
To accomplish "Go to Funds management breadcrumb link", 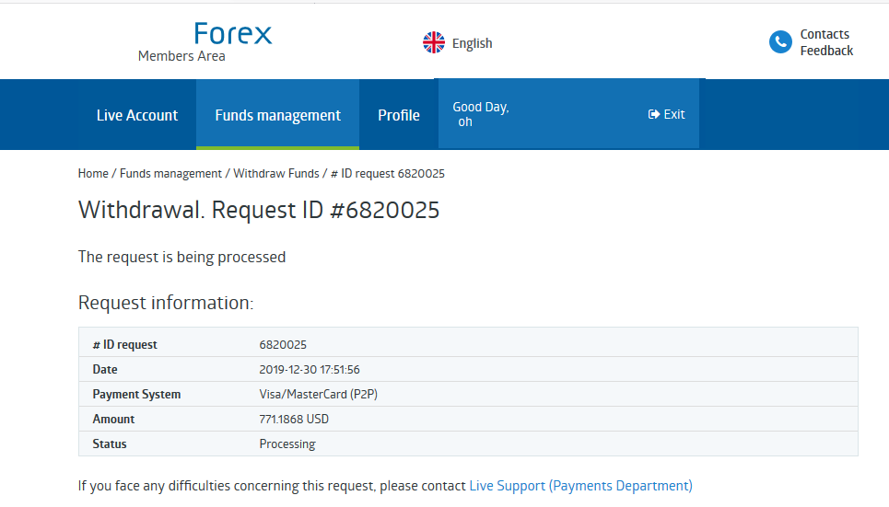I will (170, 173).
